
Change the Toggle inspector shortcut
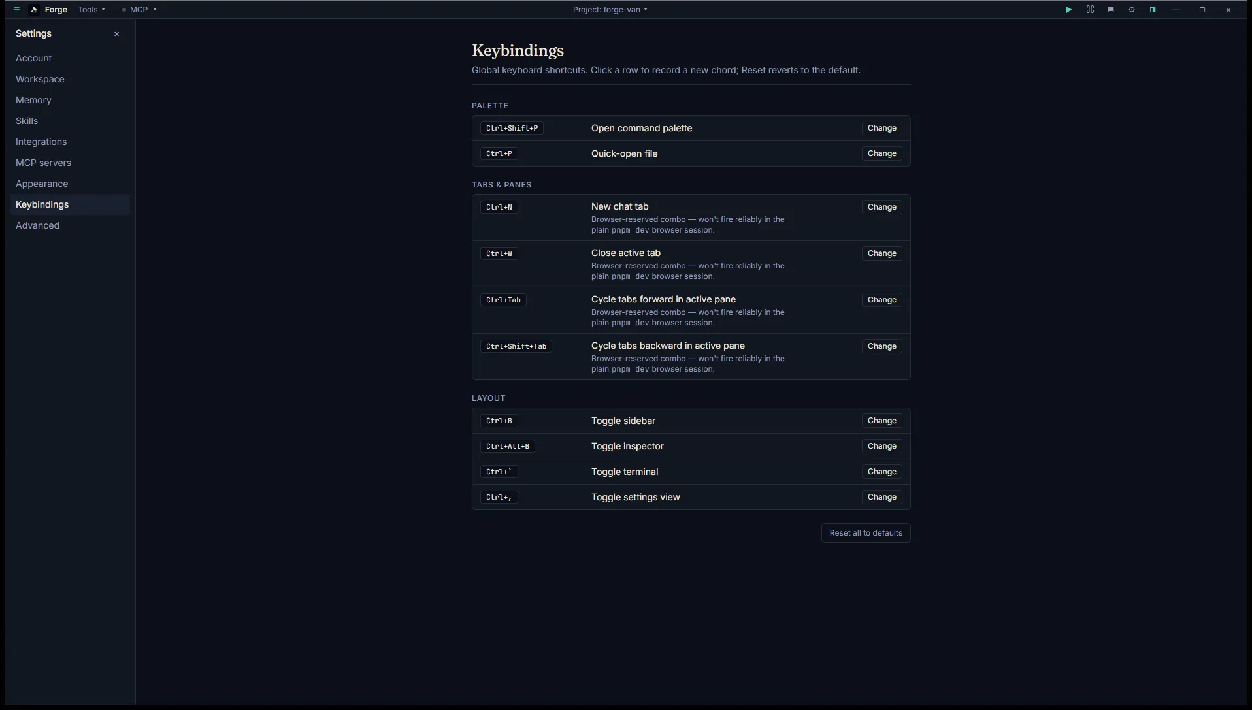[881, 446]
